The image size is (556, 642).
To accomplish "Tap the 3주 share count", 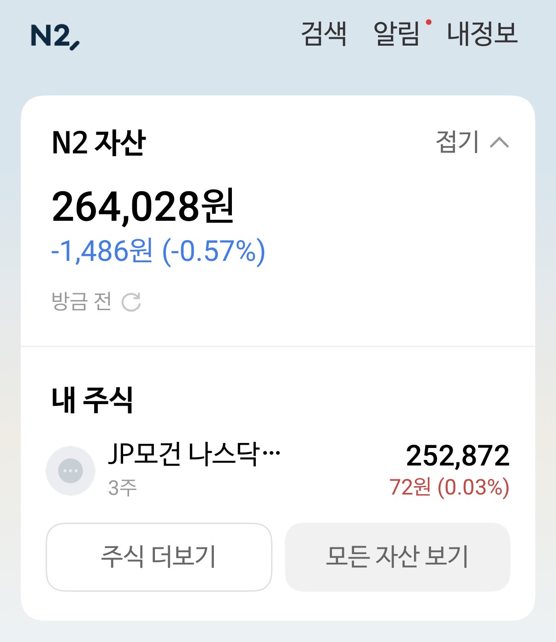I will (x=123, y=488).
